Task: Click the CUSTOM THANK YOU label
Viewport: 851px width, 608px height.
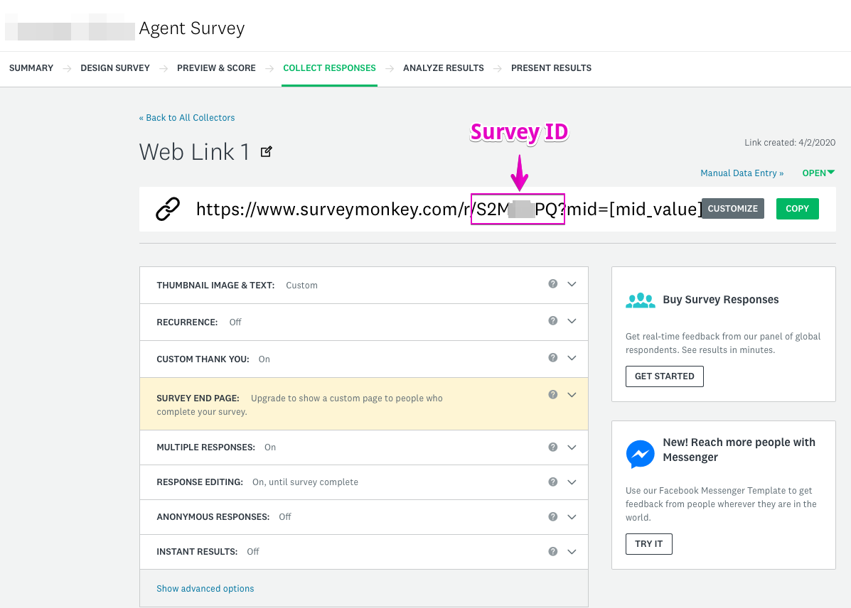Action: pos(203,359)
